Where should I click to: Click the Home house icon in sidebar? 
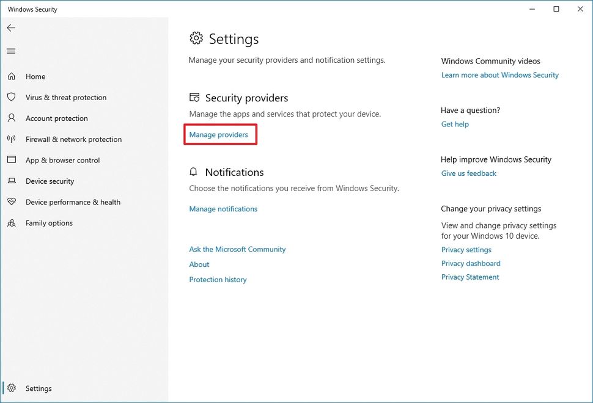(x=11, y=76)
